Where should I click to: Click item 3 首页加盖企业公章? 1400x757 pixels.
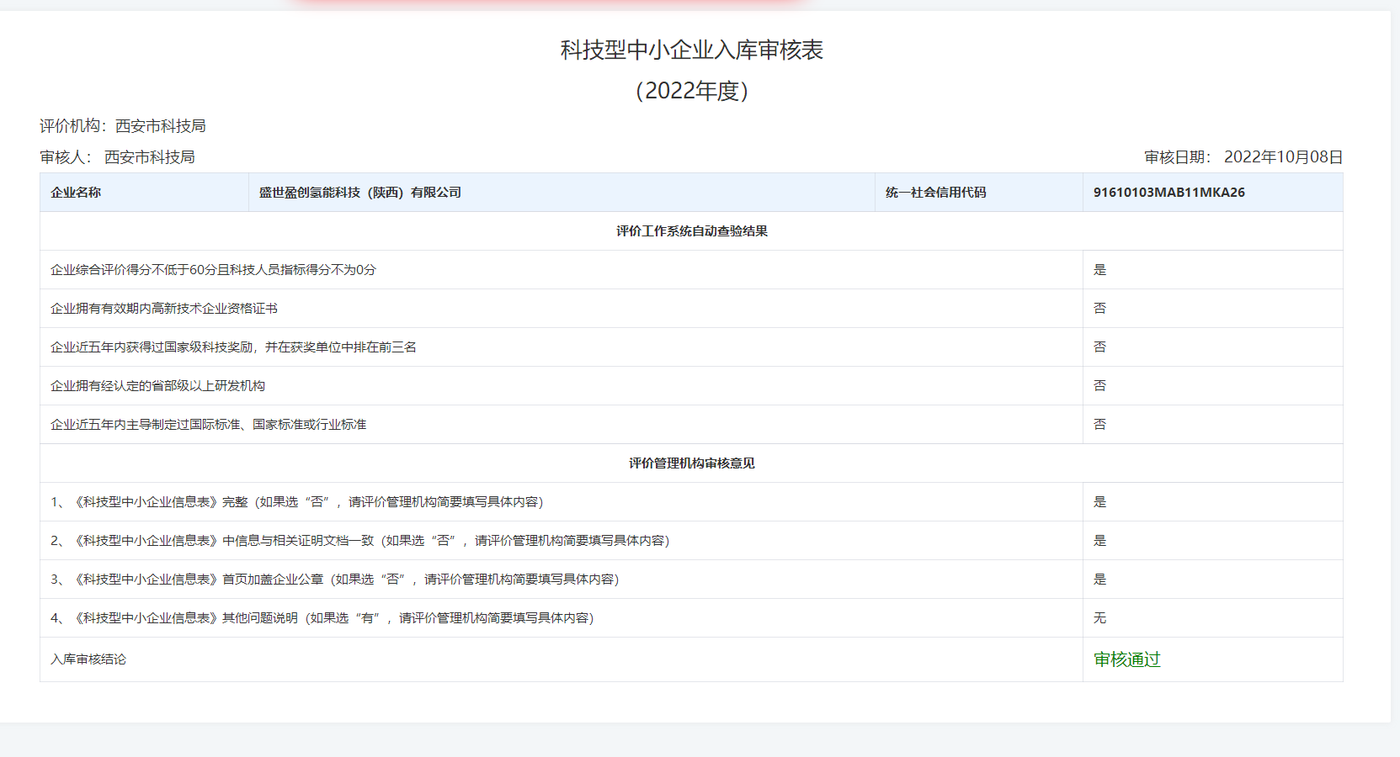(x=335, y=580)
